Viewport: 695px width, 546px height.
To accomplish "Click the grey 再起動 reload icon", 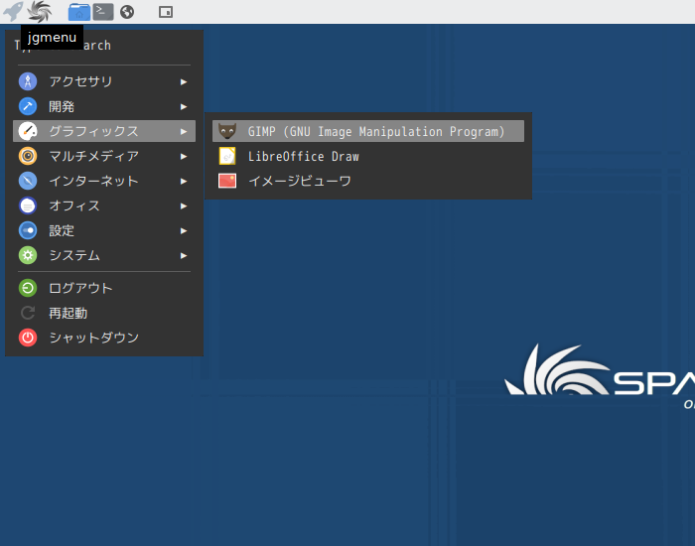I will click(x=28, y=313).
